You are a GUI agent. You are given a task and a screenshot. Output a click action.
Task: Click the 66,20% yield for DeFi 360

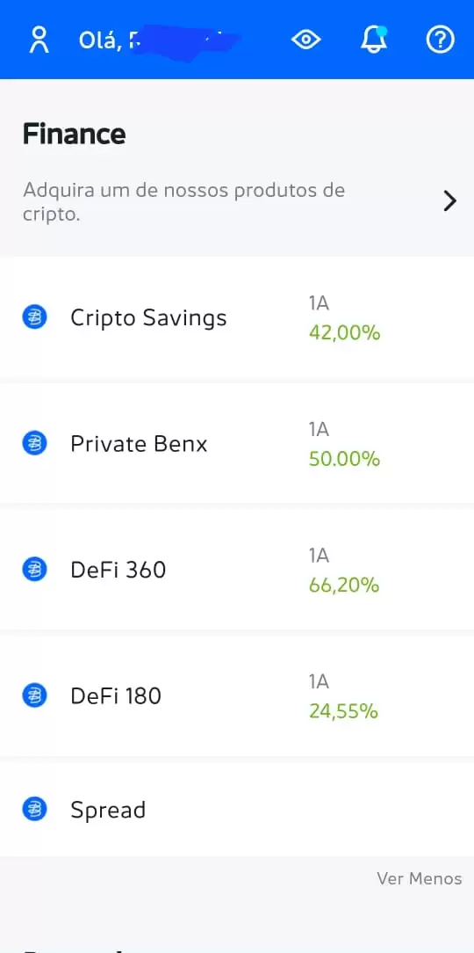(x=344, y=586)
